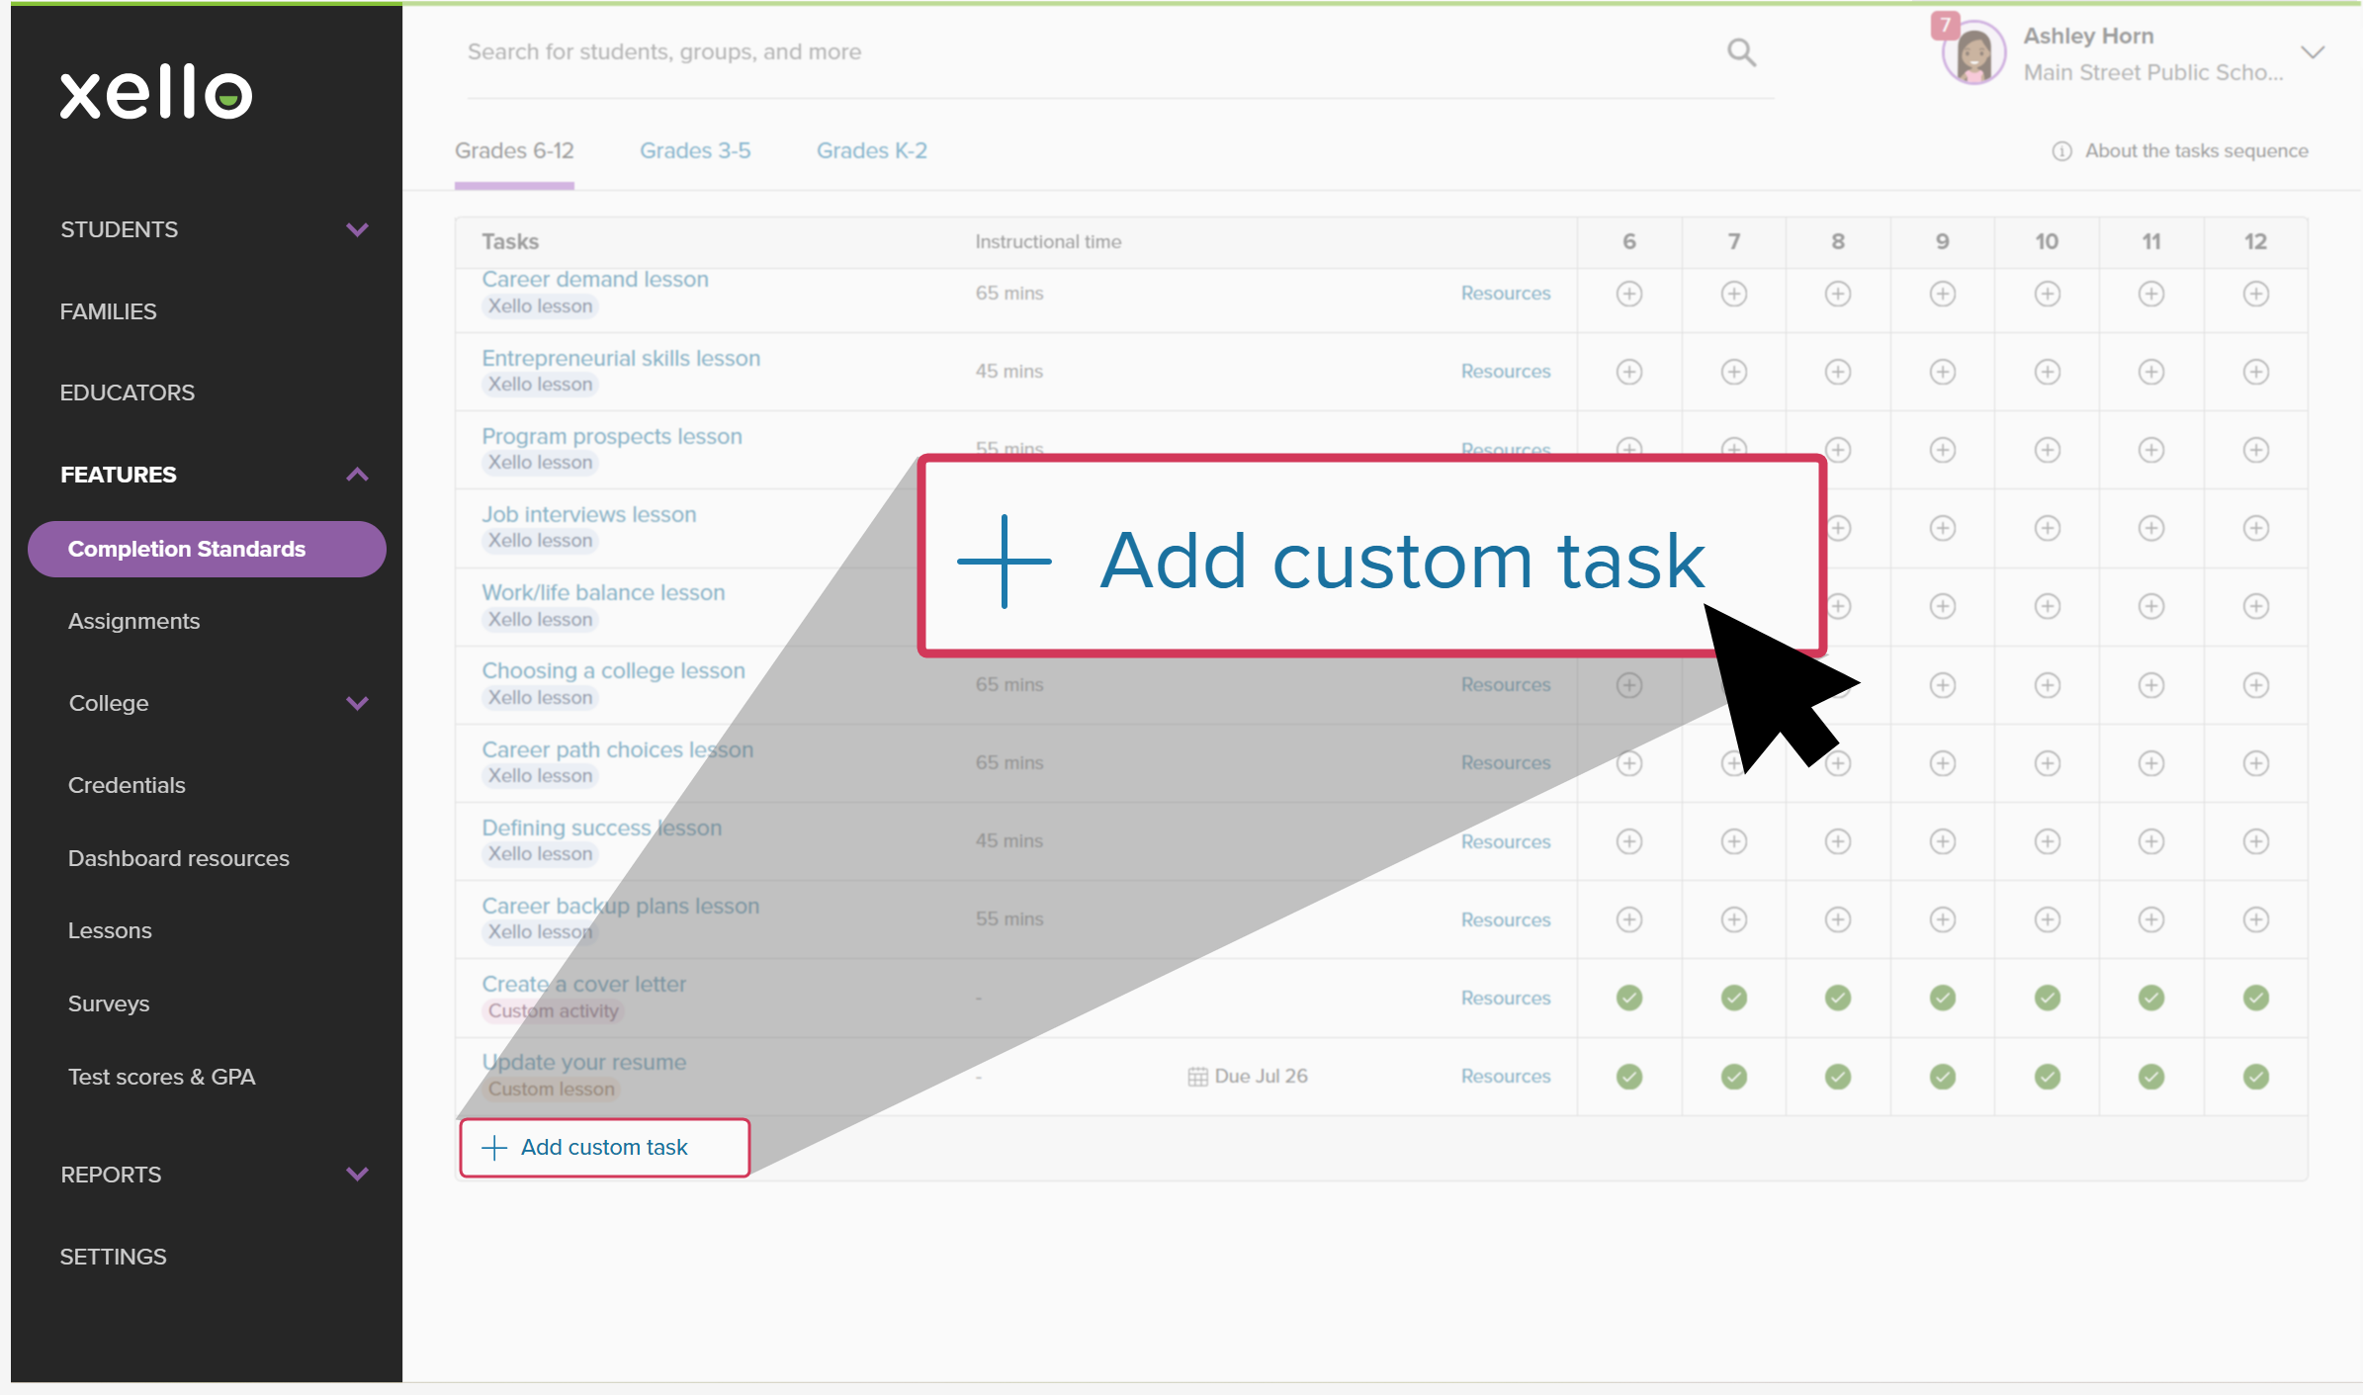Viewport: 2363px width, 1395px height.
Task: Add Career demand lesson to grade 9
Action: (x=1943, y=294)
